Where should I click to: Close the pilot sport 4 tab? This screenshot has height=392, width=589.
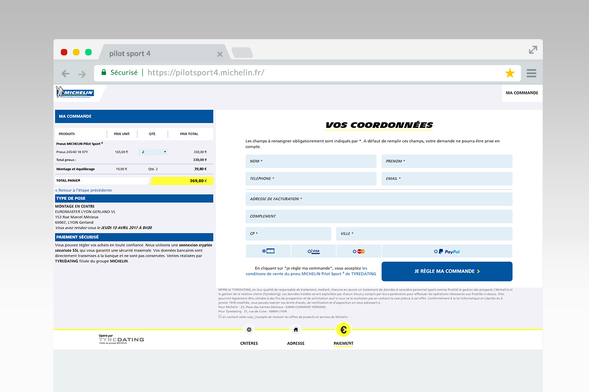click(219, 54)
